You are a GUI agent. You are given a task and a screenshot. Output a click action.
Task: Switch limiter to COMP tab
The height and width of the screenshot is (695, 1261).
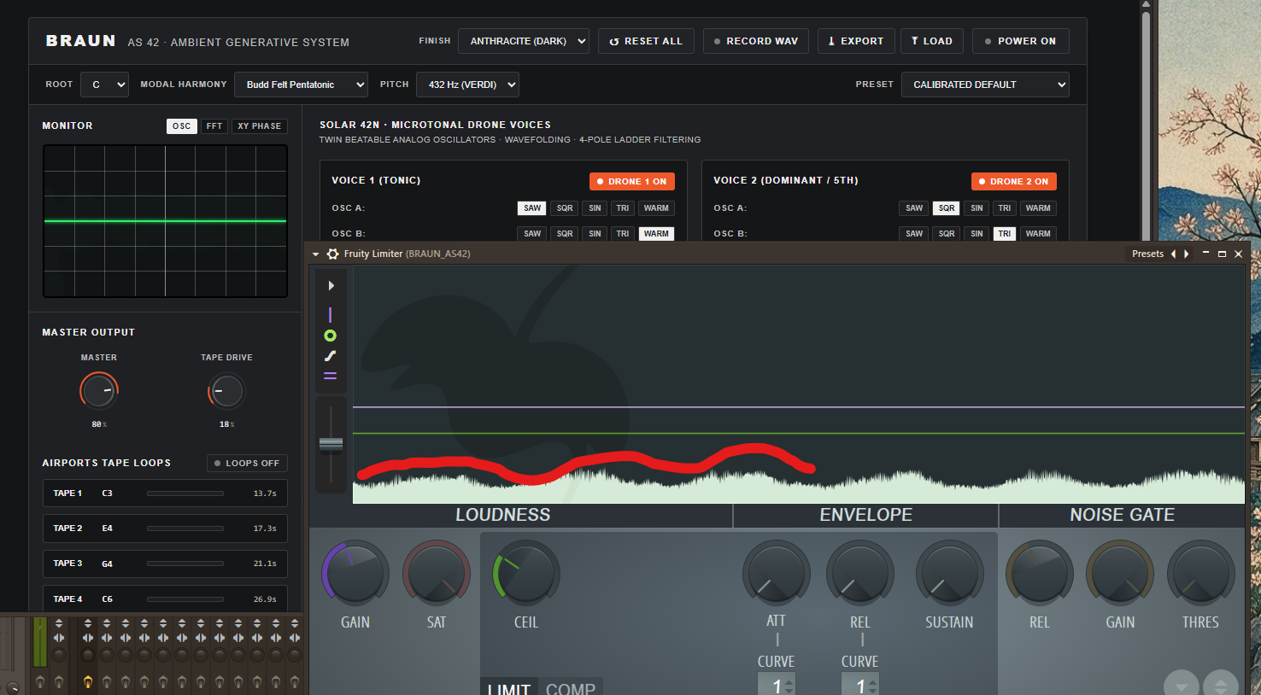pyautogui.click(x=571, y=688)
